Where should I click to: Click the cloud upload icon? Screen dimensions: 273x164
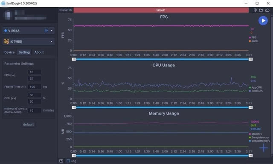coord(267,10)
